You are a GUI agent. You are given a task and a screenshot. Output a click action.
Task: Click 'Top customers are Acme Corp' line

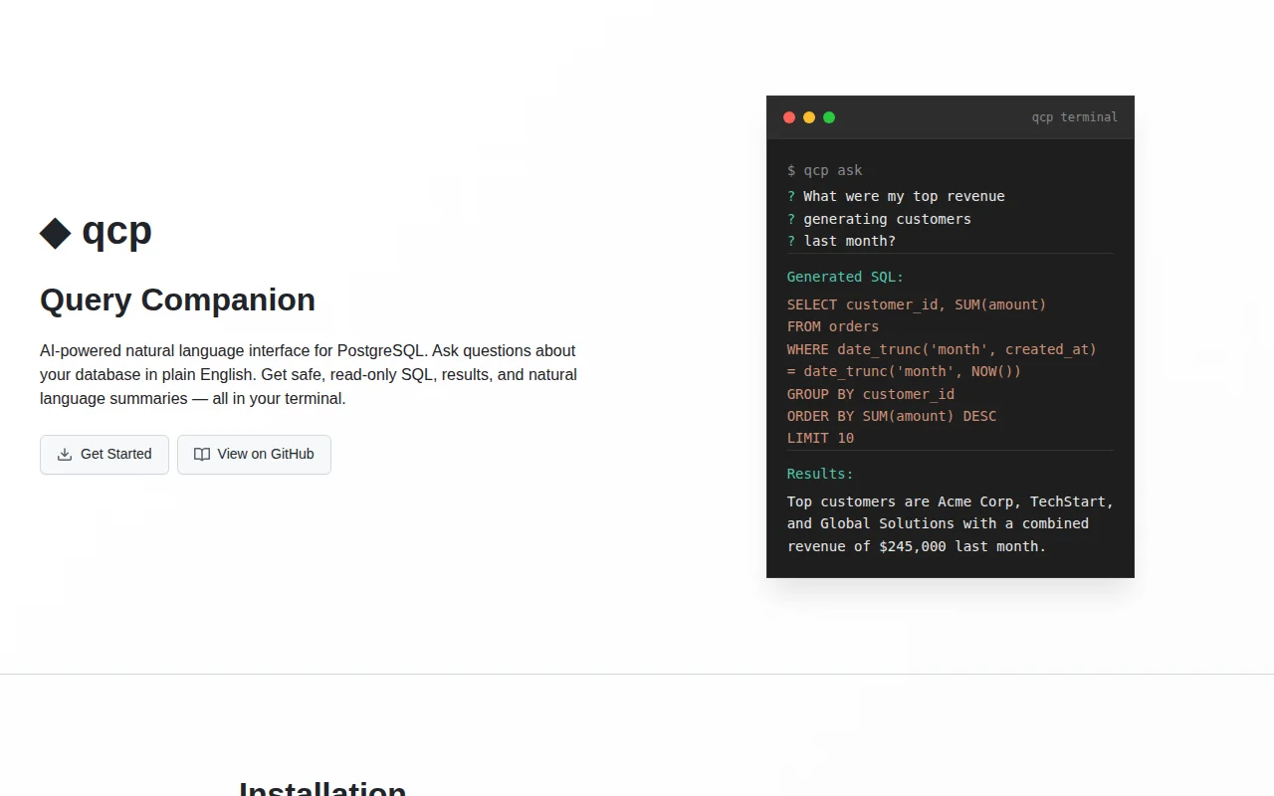(951, 501)
